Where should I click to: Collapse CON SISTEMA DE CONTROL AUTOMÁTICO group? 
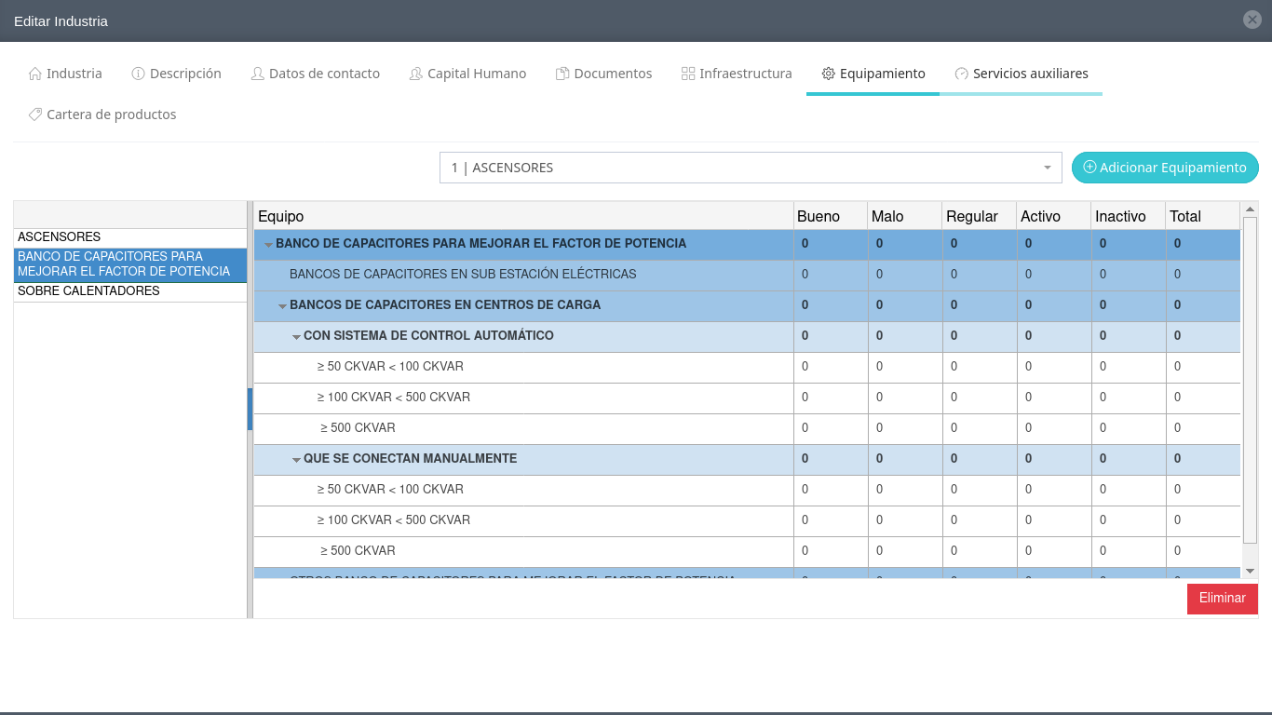pos(296,337)
